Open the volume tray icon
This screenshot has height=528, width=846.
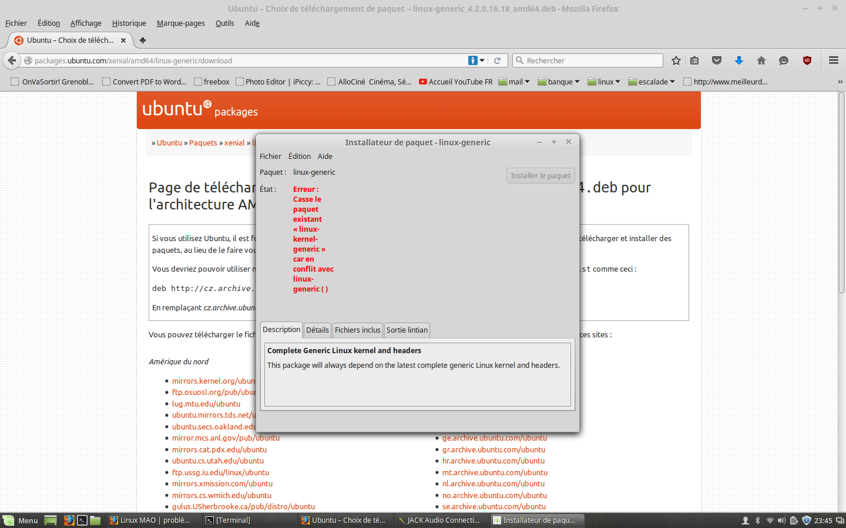pyautogui.click(x=782, y=520)
